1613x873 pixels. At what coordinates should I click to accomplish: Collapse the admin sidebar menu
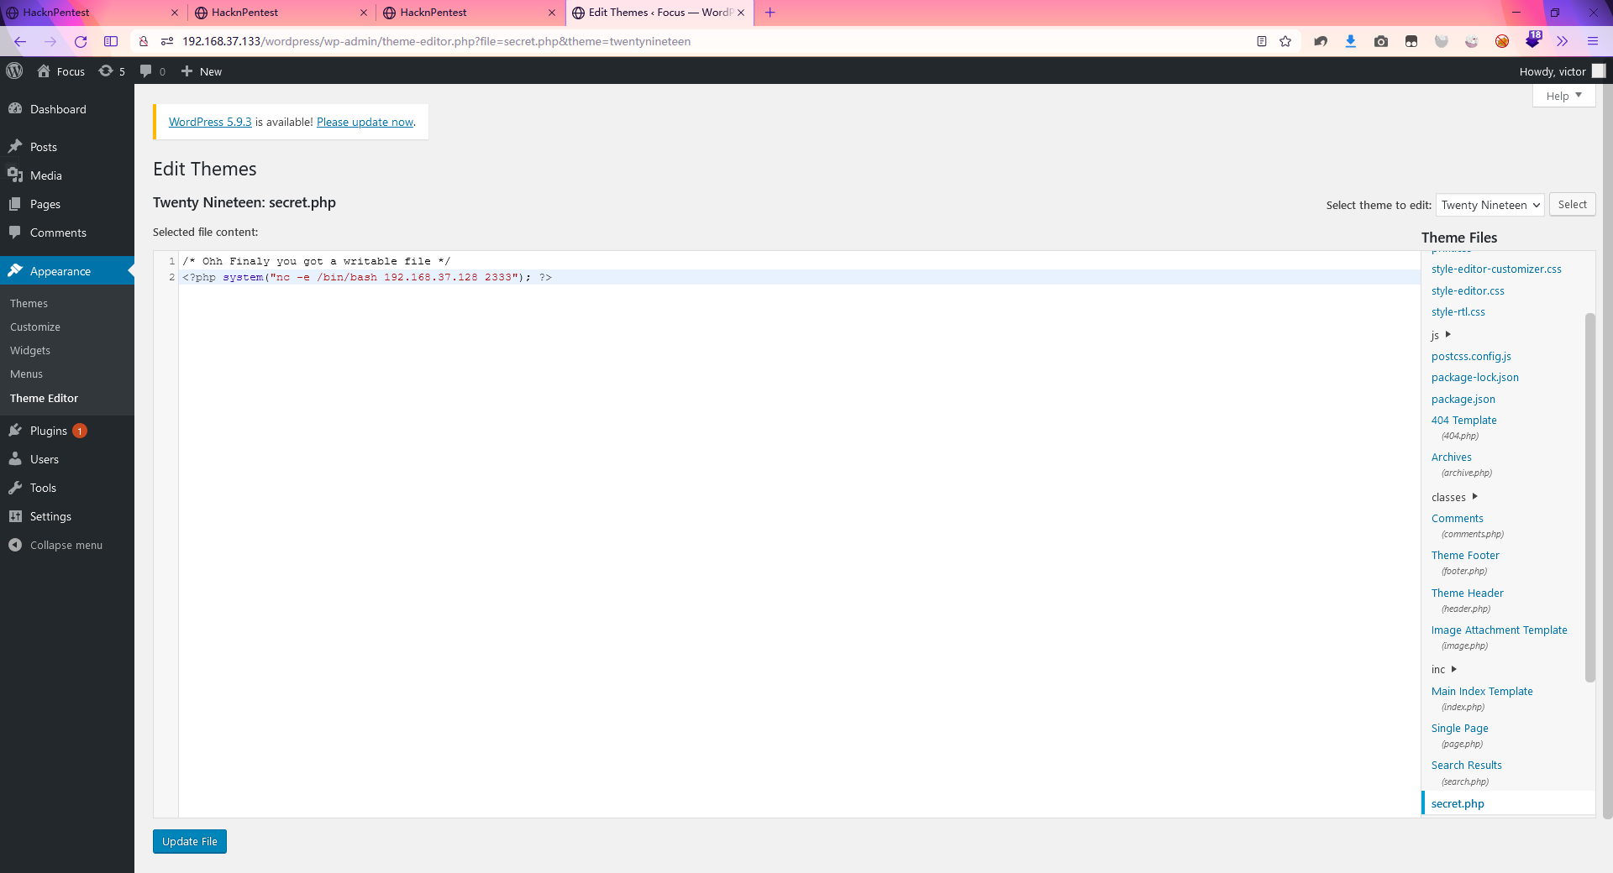tap(67, 545)
